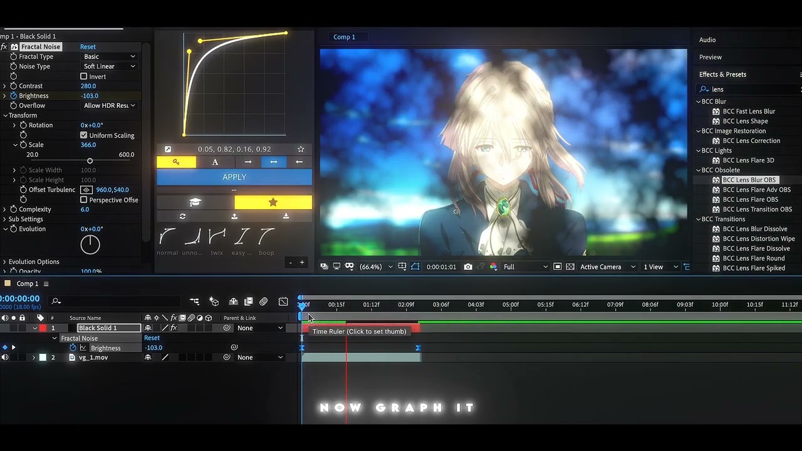Click the frame blending icon in timeline
Viewport: 802px width, 451px height.
249,302
